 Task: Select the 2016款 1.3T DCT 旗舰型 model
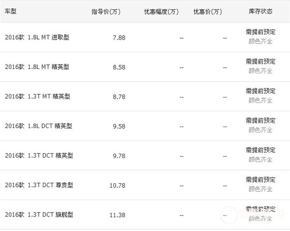tap(39, 214)
